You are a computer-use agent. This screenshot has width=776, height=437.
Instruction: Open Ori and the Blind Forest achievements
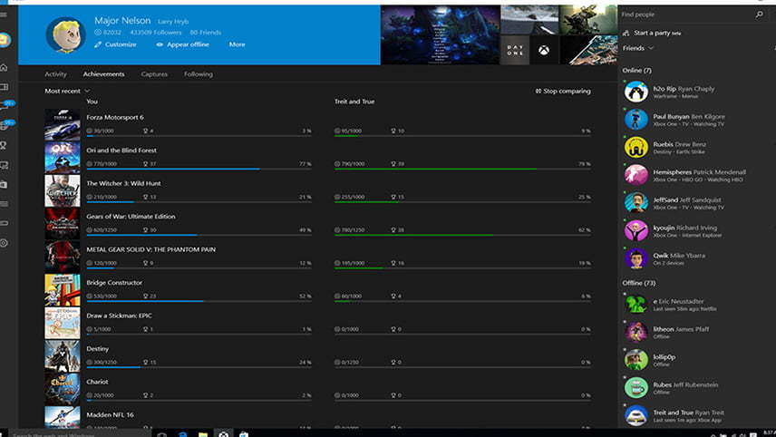click(x=121, y=151)
